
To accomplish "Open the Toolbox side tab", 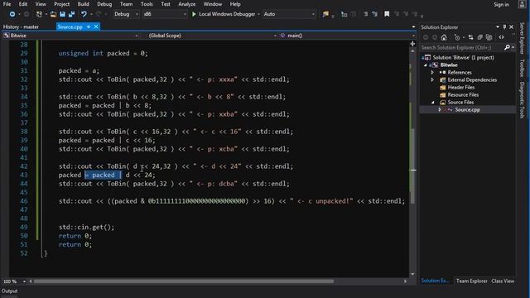I will pyautogui.click(x=523, y=68).
